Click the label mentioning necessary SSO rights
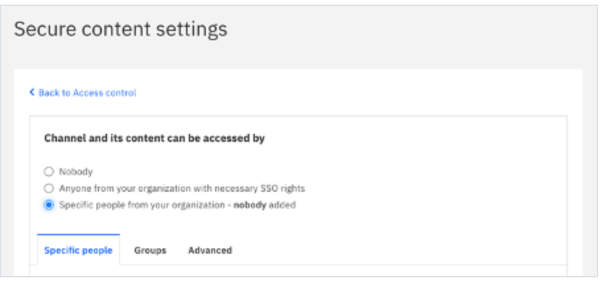This screenshot has width=602, height=282. [182, 188]
